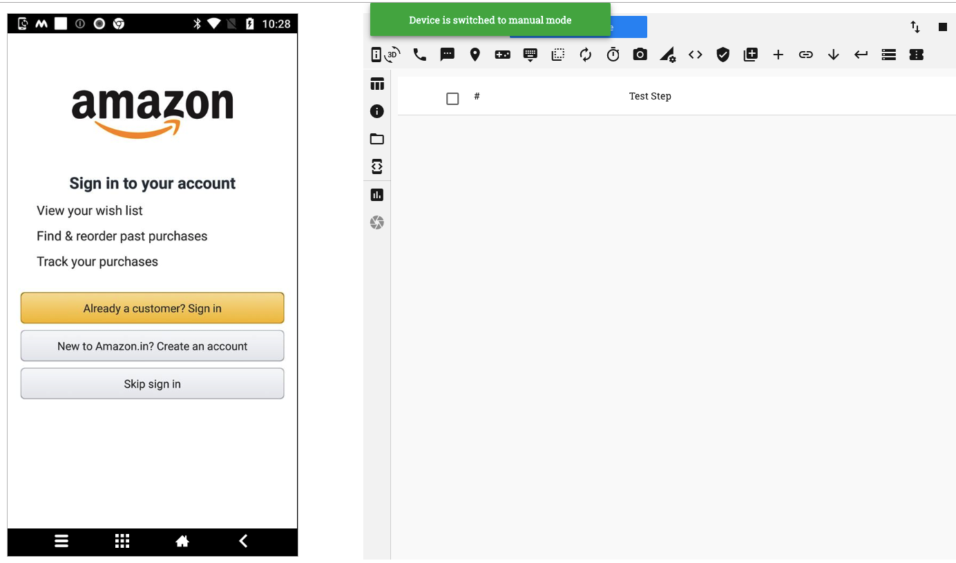The height and width of the screenshot is (563, 956).
Task: Click the down arrow toolbar icon
Action: pos(834,55)
